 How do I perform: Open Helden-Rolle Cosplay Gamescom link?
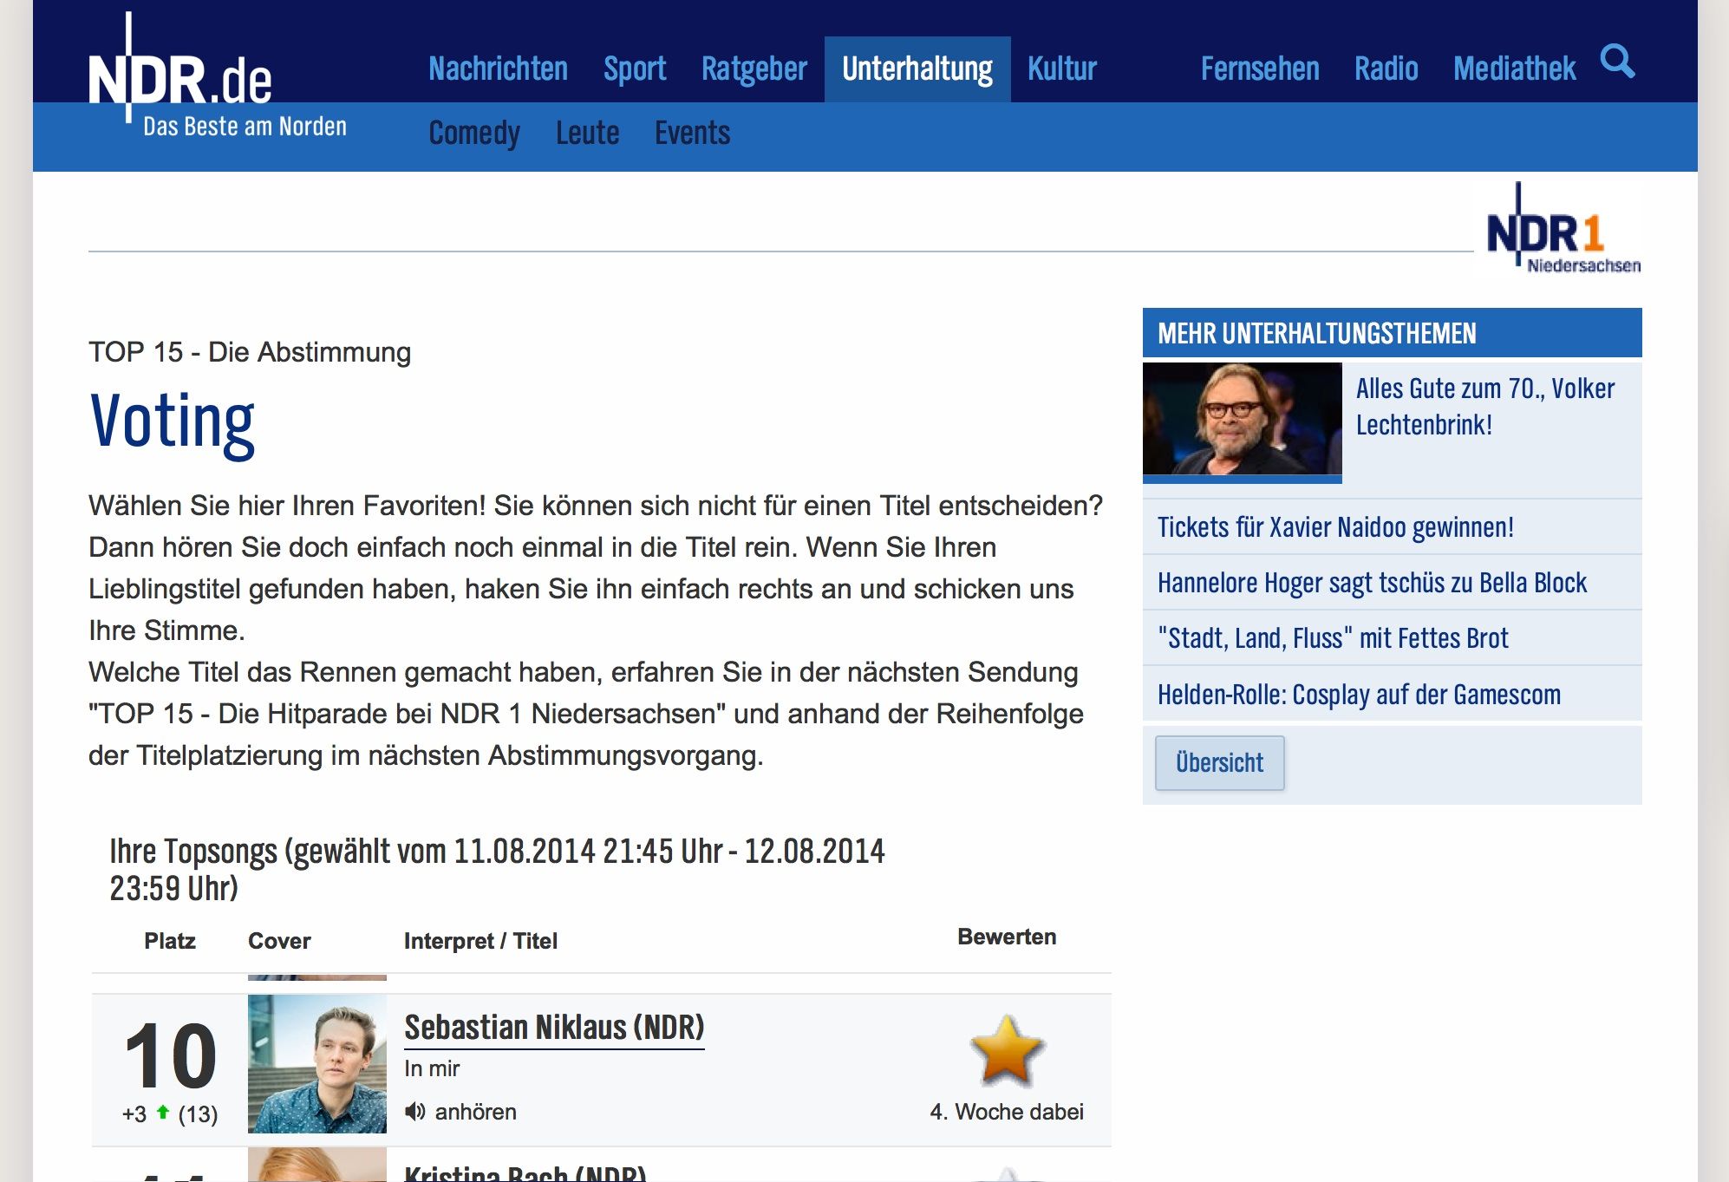(x=1360, y=695)
